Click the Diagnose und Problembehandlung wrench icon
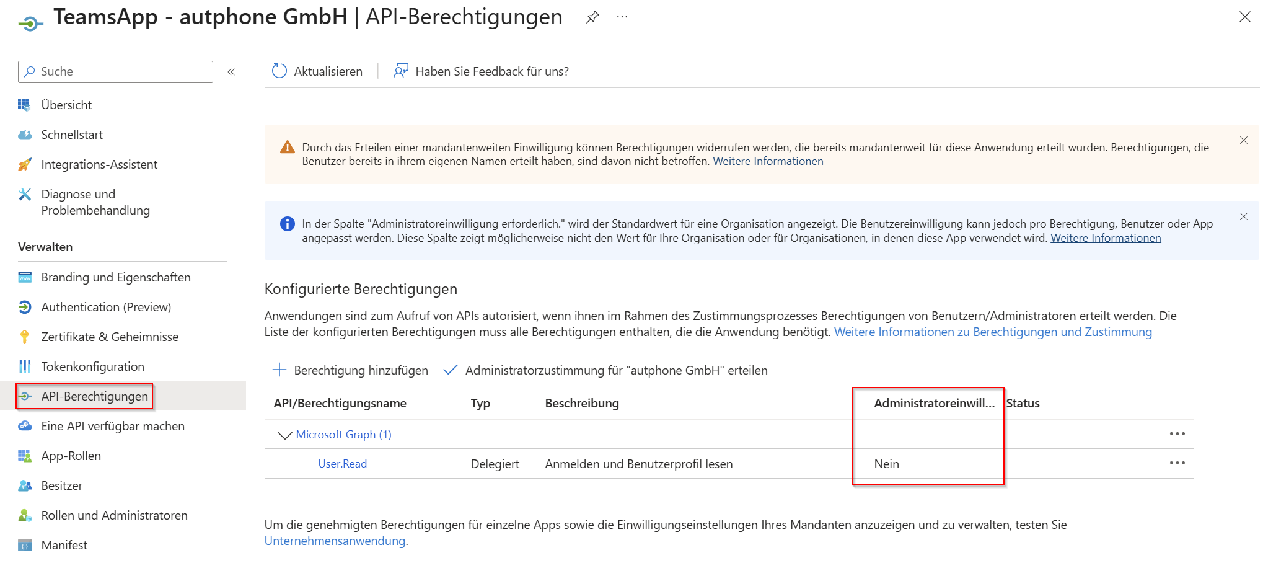Image resolution: width=1263 pixels, height=563 pixels. coord(25,194)
